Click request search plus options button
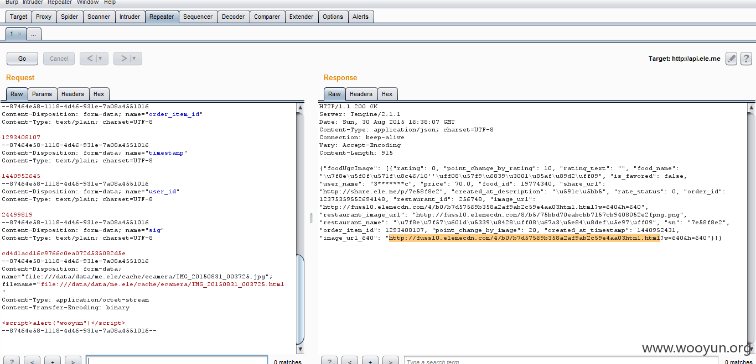 (x=53, y=361)
